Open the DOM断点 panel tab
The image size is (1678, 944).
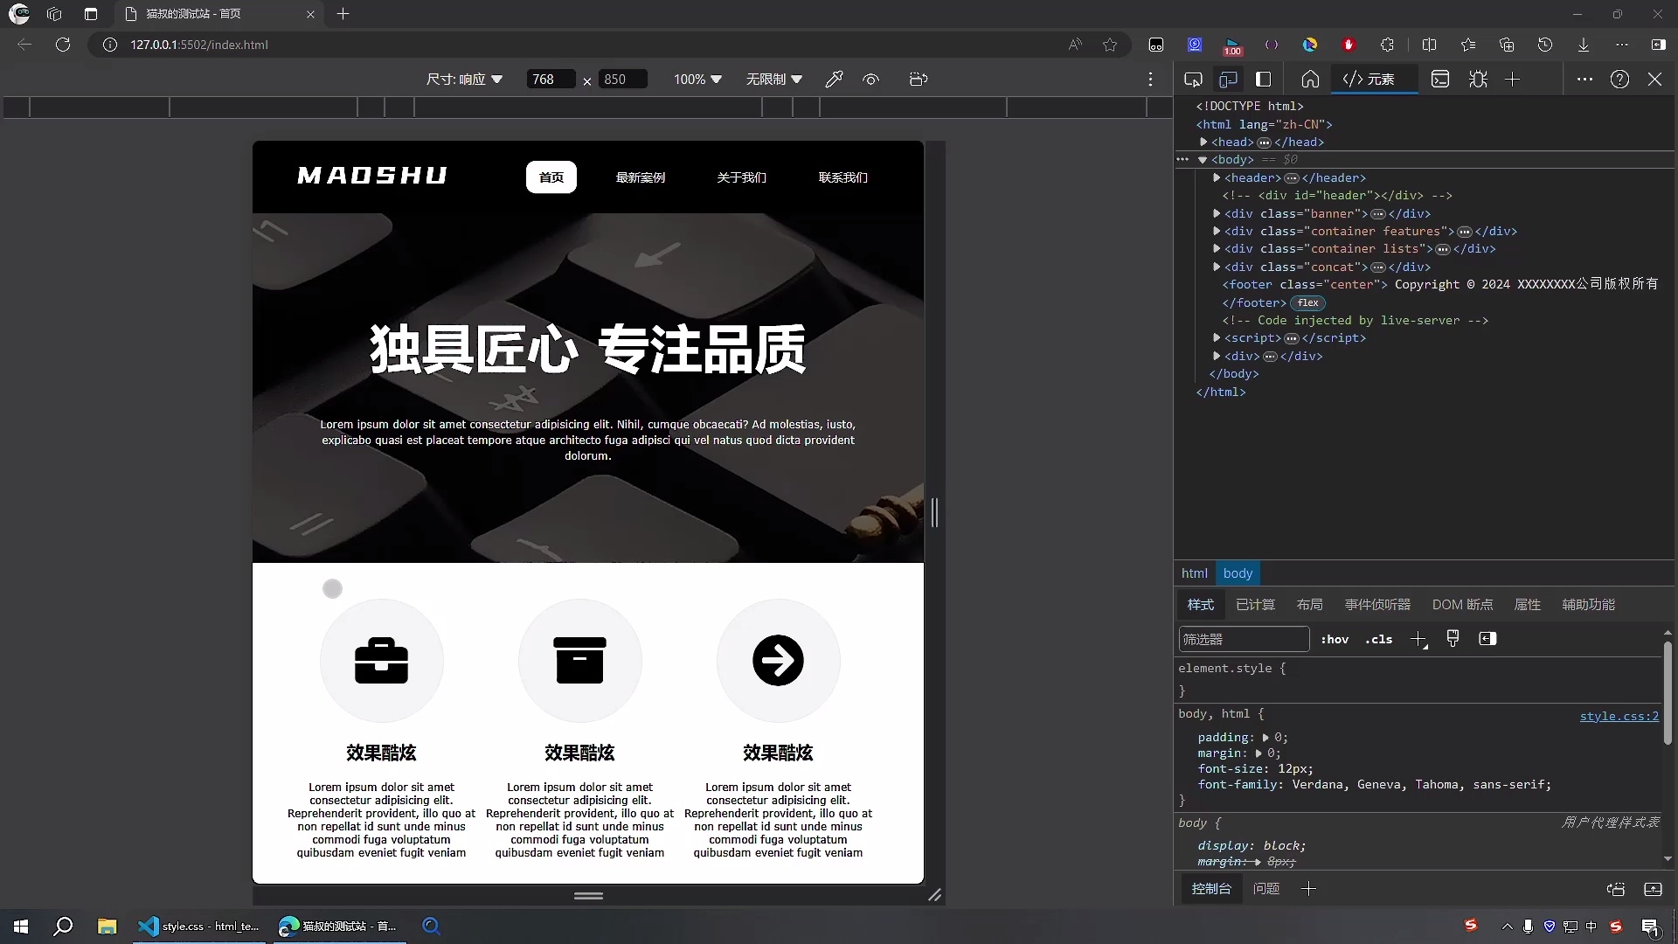(1462, 604)
